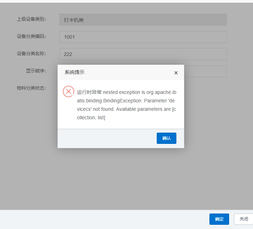Click the 确定 button at the bottom
Image resolution: width=253 pixels, height=229 pixels.
[x=219, y=219]
